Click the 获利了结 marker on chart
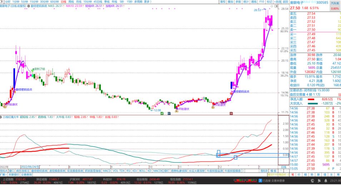The height and width of the screenshot is (185, 341). (x=40, y=69)
